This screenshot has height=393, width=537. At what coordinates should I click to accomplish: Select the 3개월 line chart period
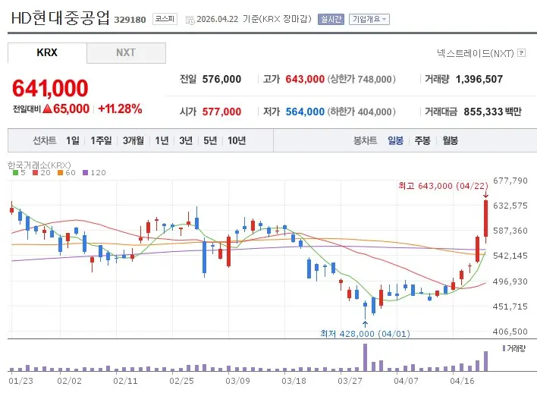coord(133,140)
